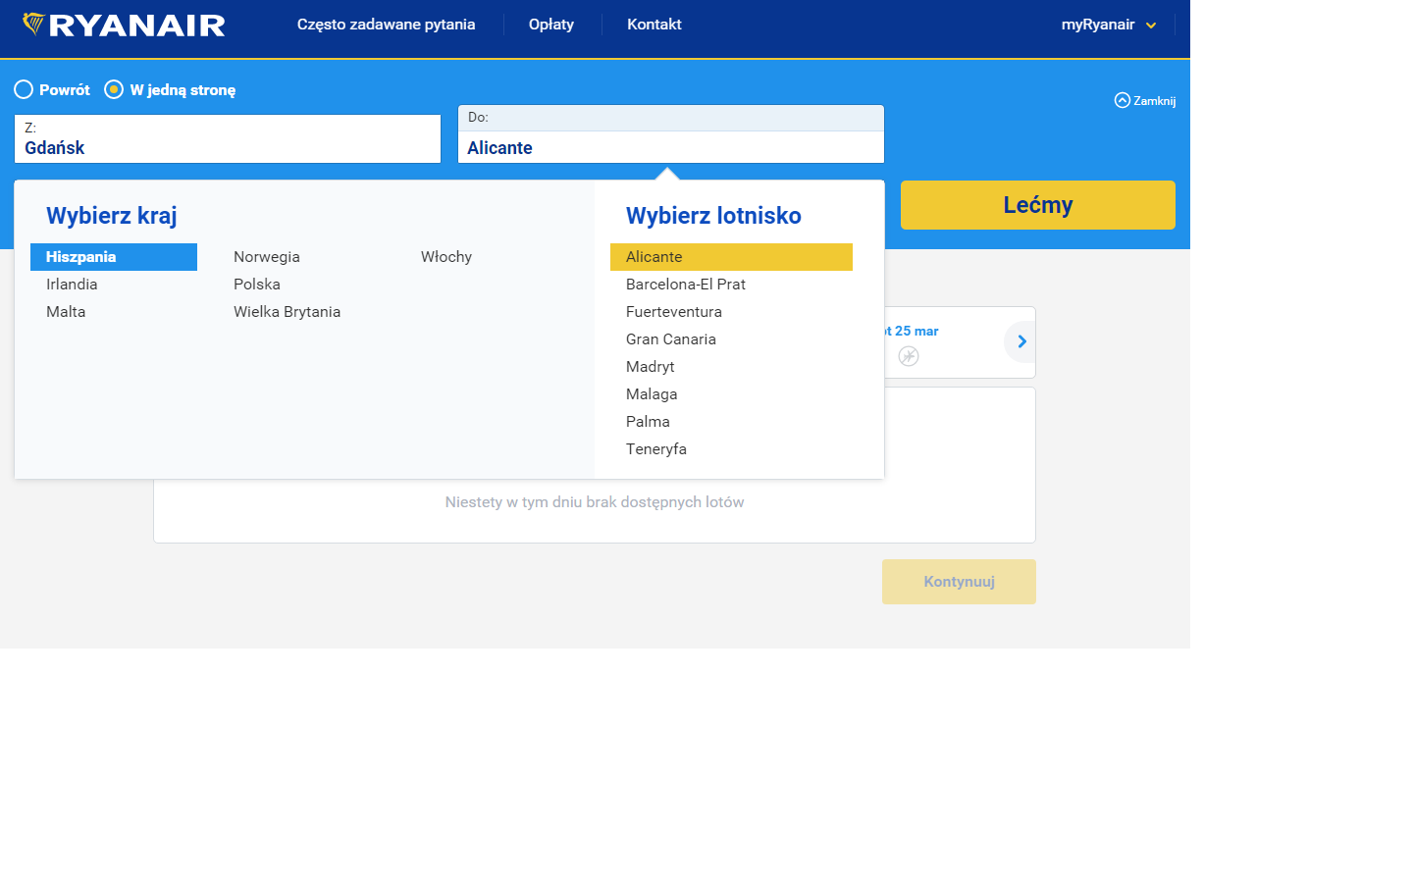Click the Kontynuuj button
This screenshot has height=883, width=1413.
pyautogui.click(x=959, y=582)
